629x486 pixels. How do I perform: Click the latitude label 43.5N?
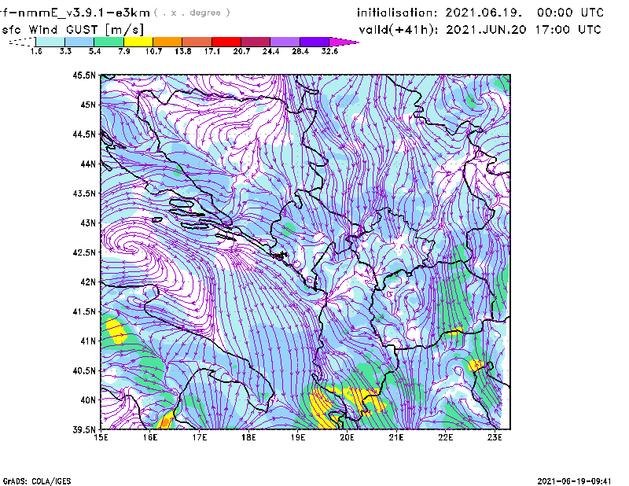tap(84, 193)
